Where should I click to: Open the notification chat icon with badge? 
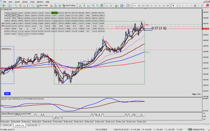pyautogui.click(x=207, y=6)
